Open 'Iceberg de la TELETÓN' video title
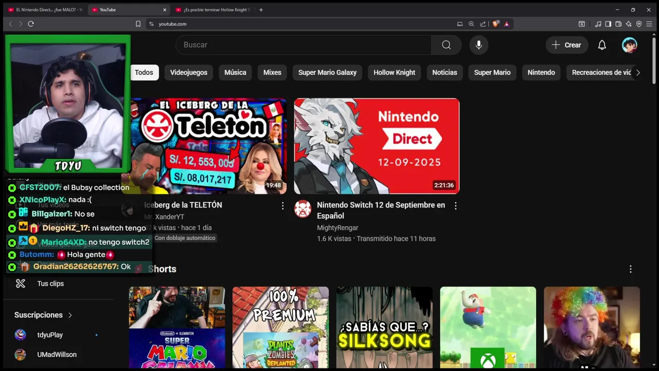The width and height of the screenshot is (659, 371). coord(183,205)
